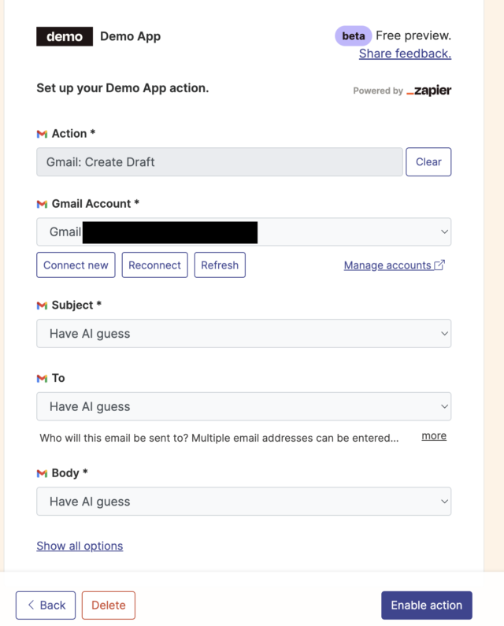Click the demo logo badge
This screenshot has width=504, height=626.
click(65, 36)
